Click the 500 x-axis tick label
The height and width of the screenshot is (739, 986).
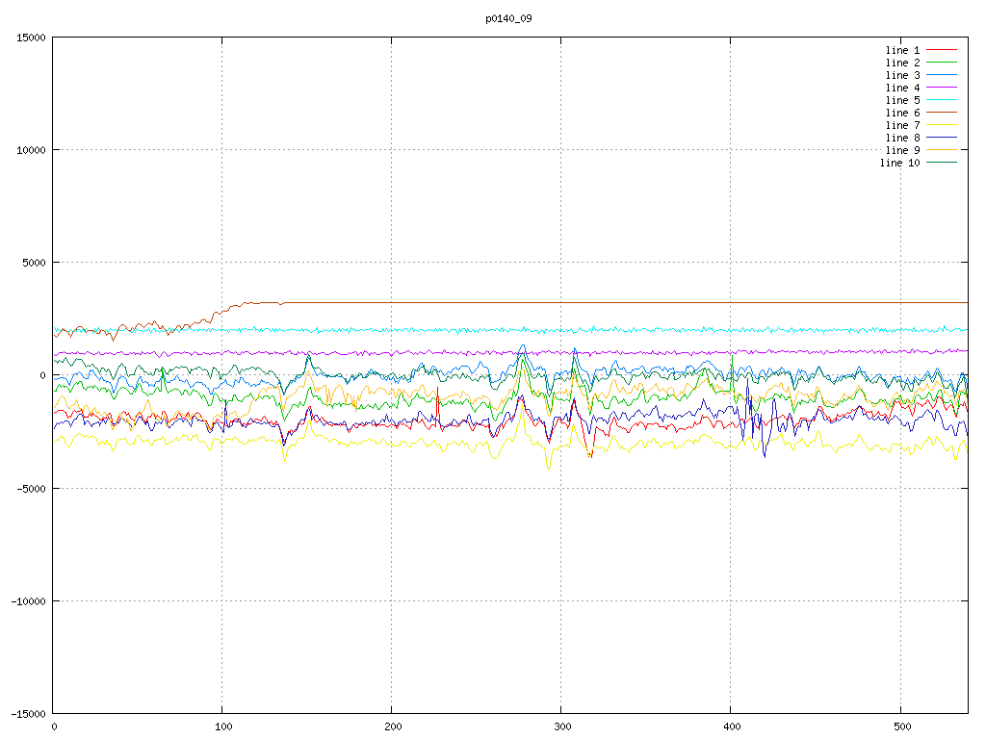point(899,726)
